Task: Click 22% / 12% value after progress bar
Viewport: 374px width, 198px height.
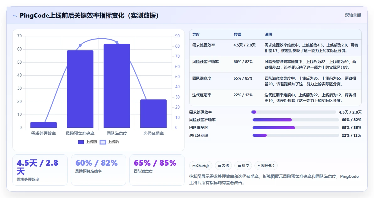Action: [351, 136]
